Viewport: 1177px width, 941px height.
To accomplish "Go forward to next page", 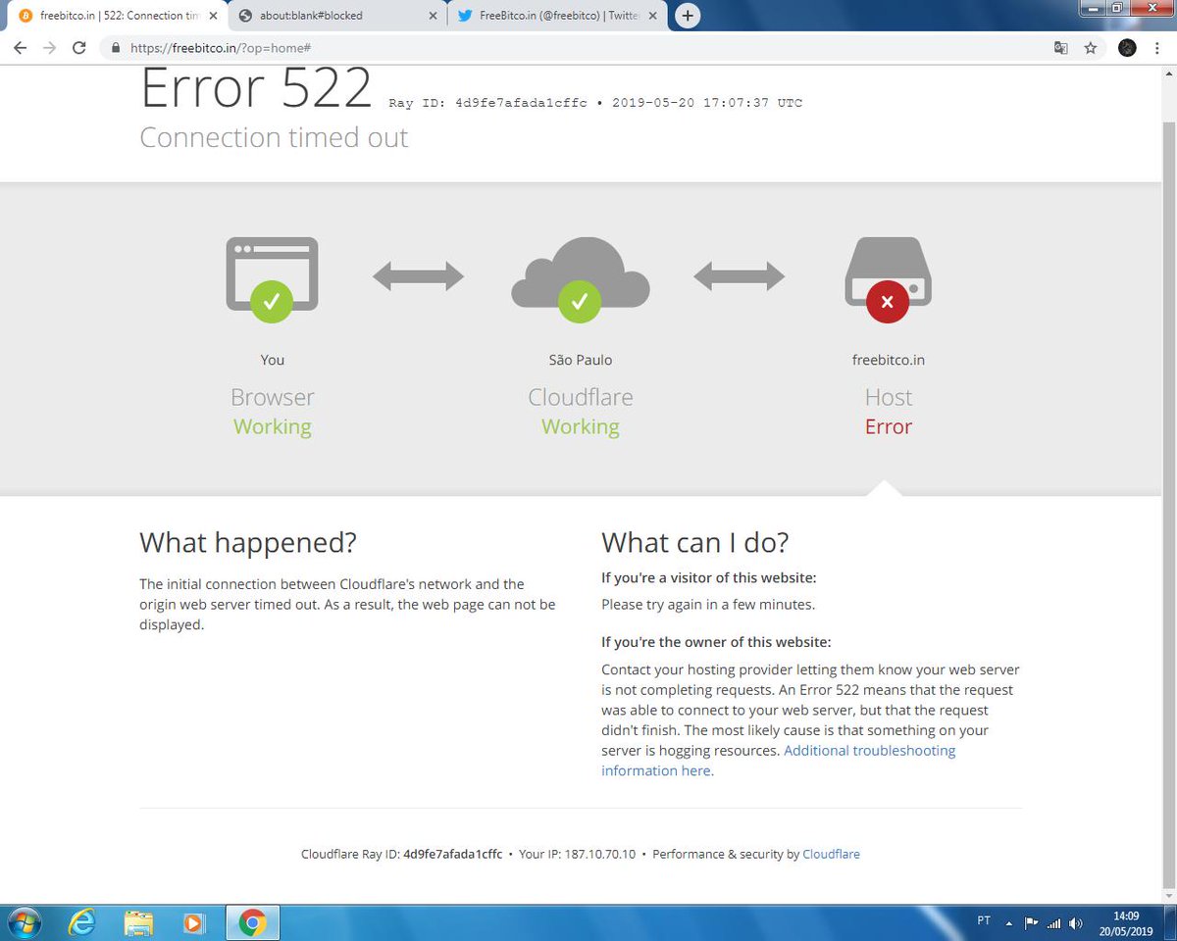I will pos(49,47).
